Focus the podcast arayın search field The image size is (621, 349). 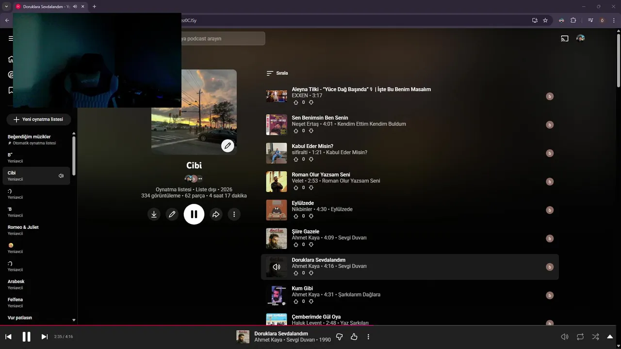(x=223, y=38)
